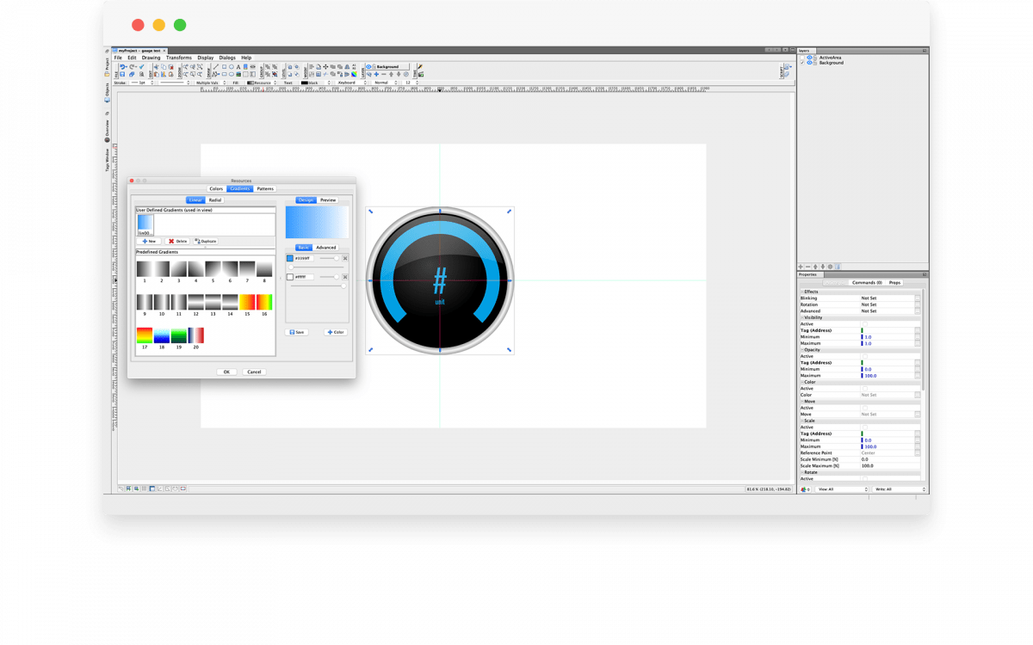Select predefined gradient 15
The width and height of the screenshot is (1033, 645).
(x=247, y=302)
